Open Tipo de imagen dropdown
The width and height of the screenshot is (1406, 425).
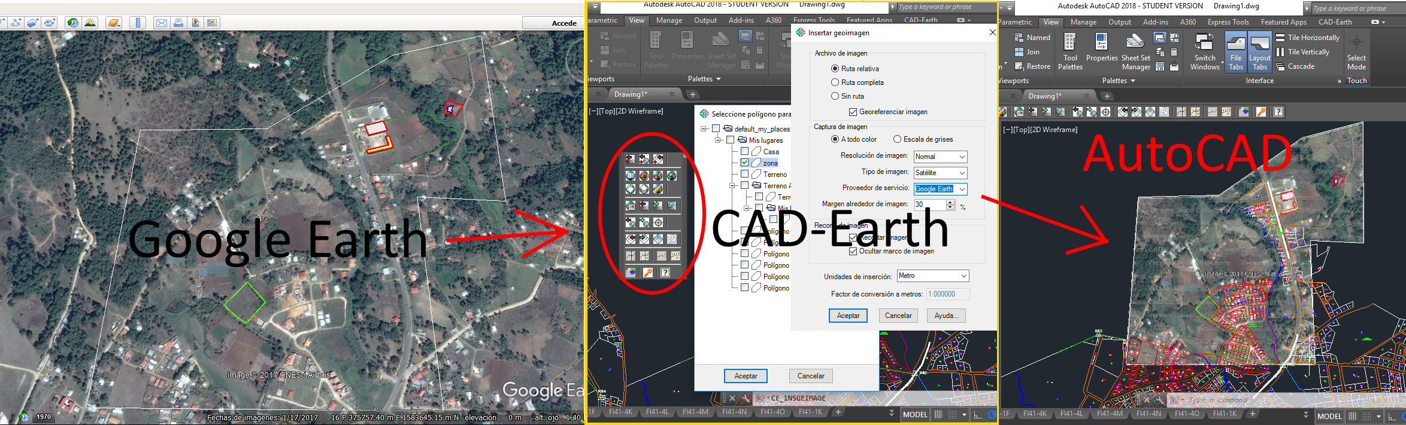coord(940,173)
